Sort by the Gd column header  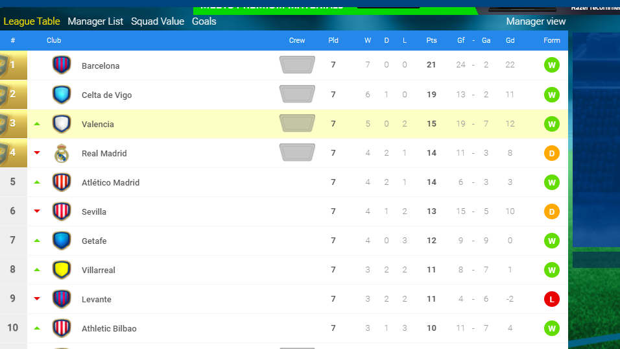point(510,40)
